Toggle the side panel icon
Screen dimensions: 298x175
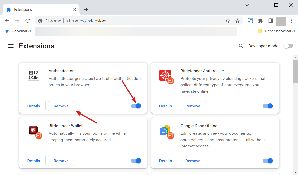271,21
